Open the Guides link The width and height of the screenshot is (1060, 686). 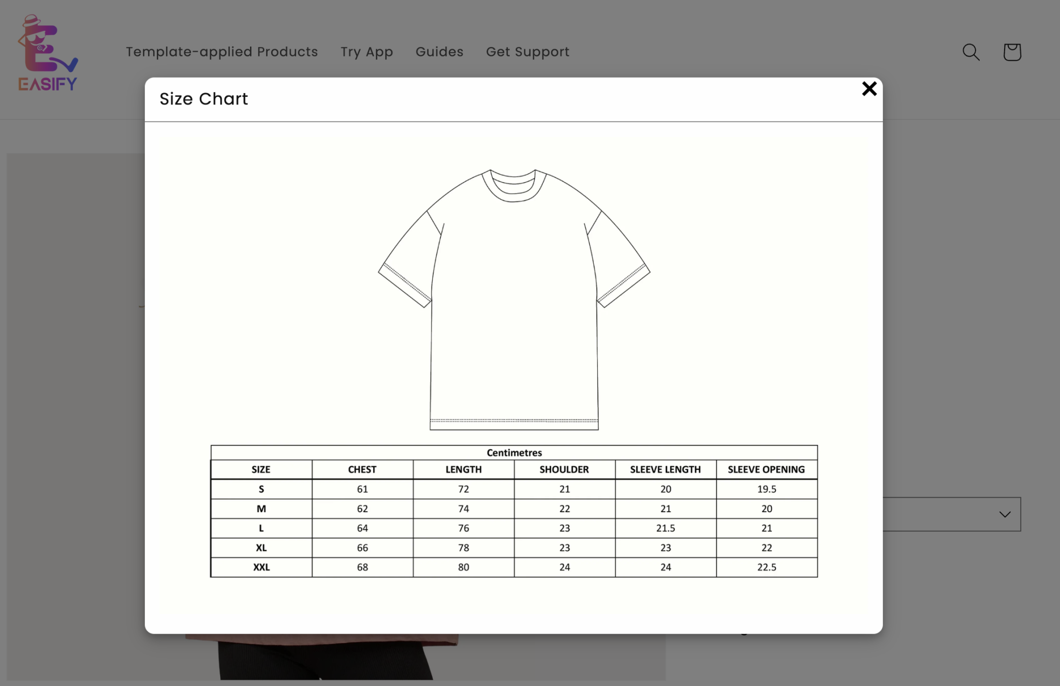[439, 52]
